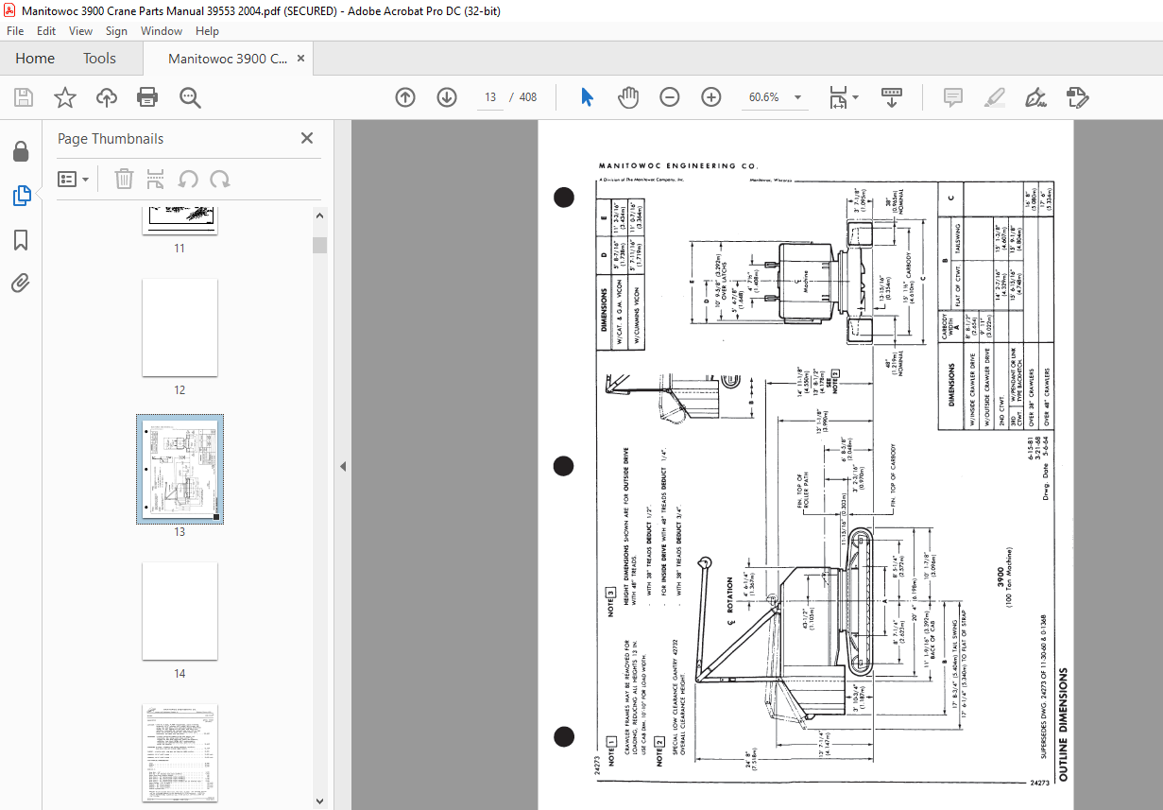Close the Page Thumbnails panel
1163x810 pixels.
pyautogui.click(x=307, y=138)
